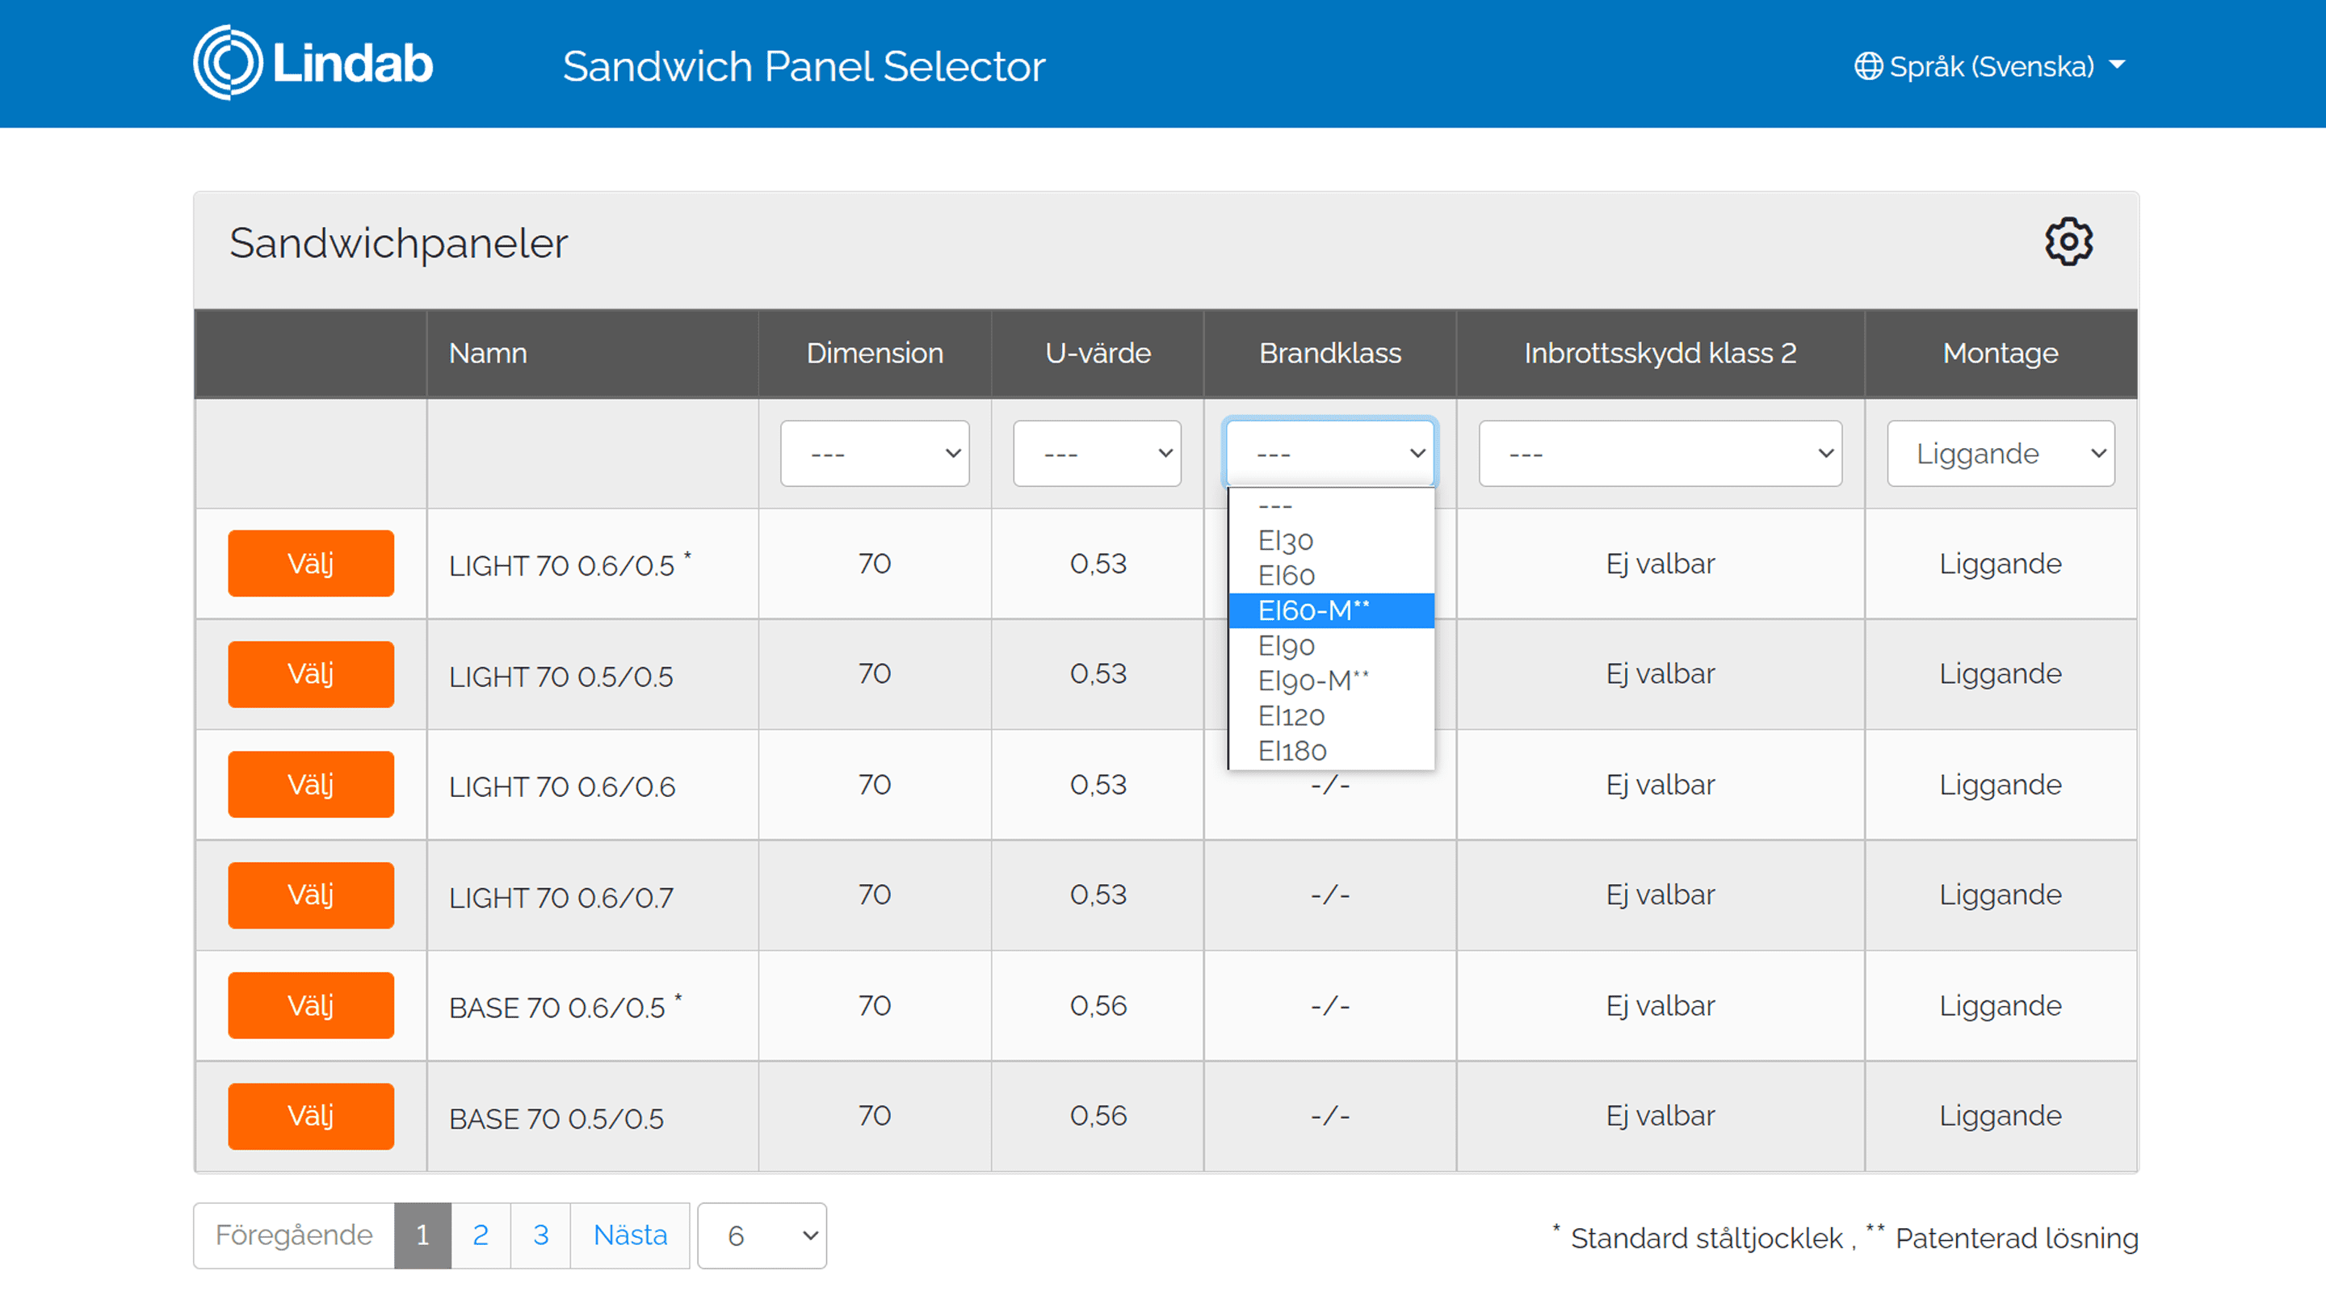Select the BASE 70 0.5/0.5 panel

[x=311, y=1116]
